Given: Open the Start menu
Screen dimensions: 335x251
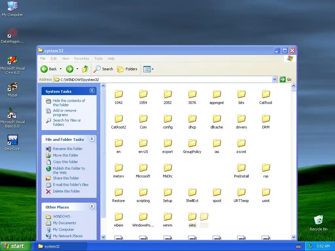Looking at the screenshot, I should [x=16, y=246].
